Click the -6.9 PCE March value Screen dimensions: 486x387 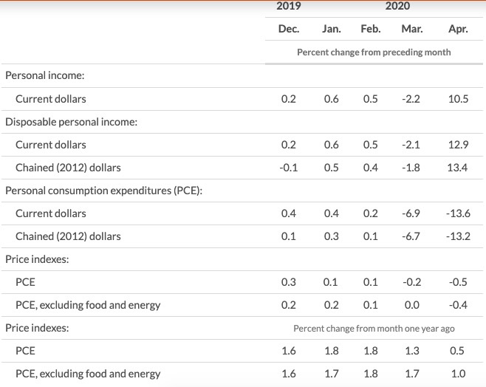pos(412,213)
